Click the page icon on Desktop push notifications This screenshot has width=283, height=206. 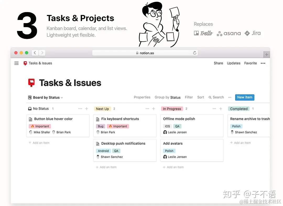[x=98, y=144]
